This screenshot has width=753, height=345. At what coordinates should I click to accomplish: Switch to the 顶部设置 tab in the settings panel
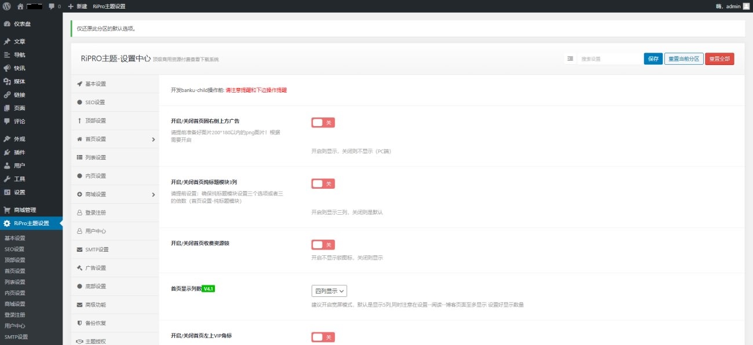pos(115,121)
